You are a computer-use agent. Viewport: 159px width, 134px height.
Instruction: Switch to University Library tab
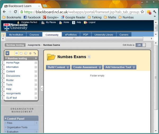click(x=104, y=34)
